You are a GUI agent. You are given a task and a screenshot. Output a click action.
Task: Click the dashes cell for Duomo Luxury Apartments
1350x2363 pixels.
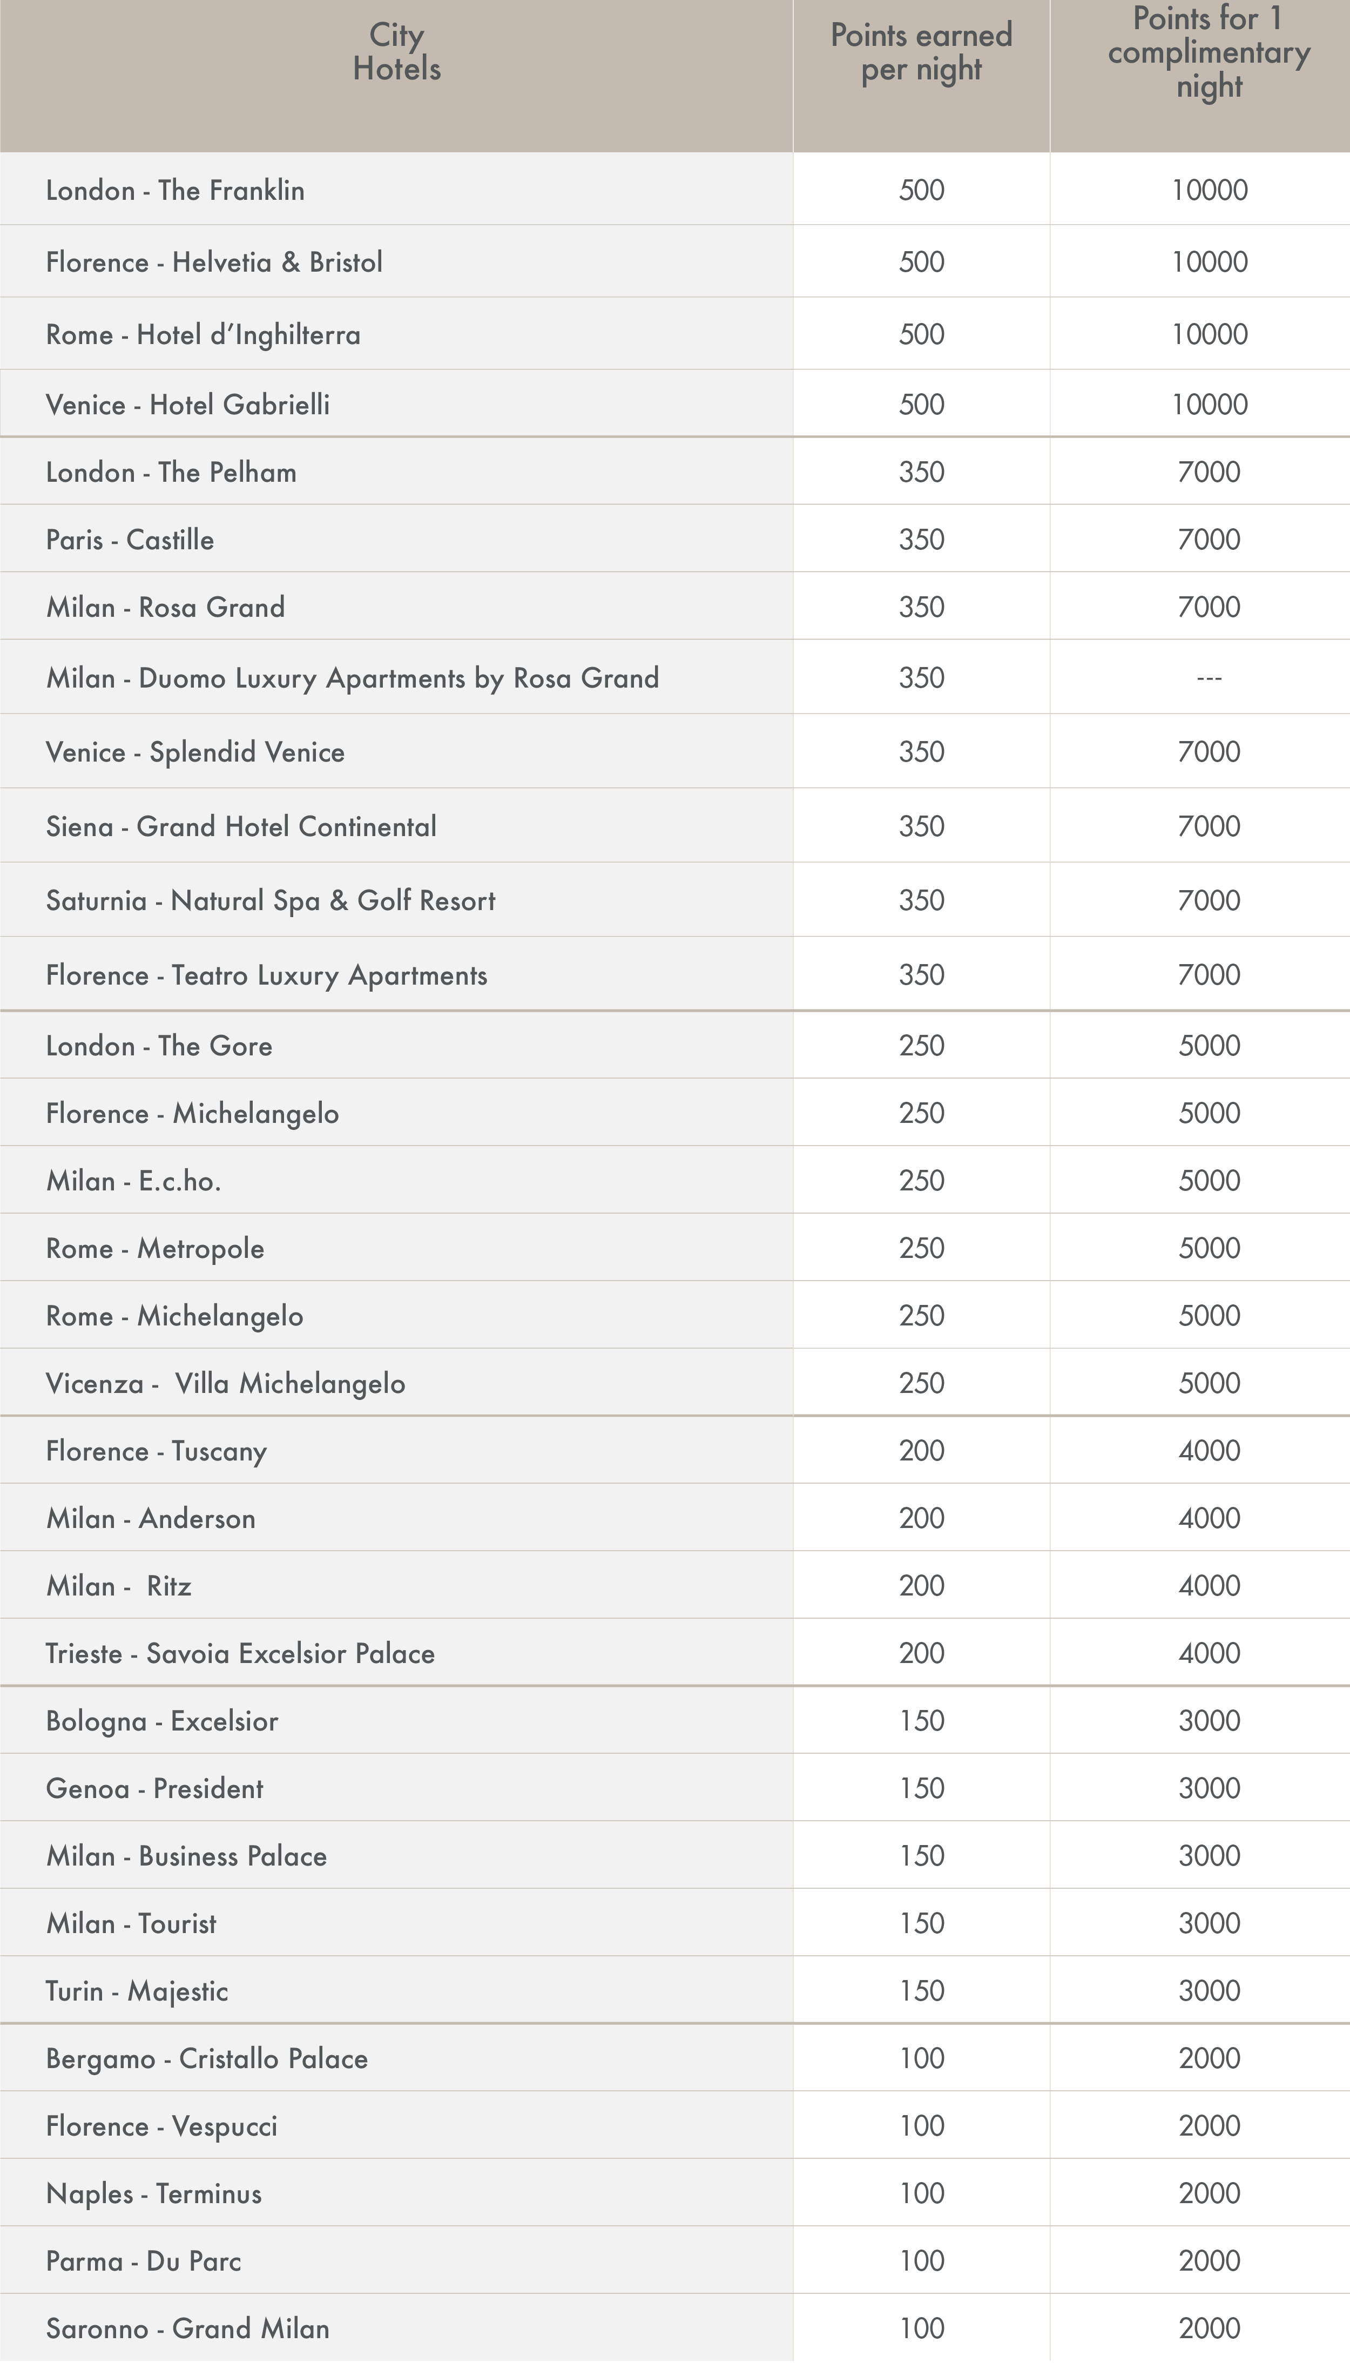[1208, 678]
